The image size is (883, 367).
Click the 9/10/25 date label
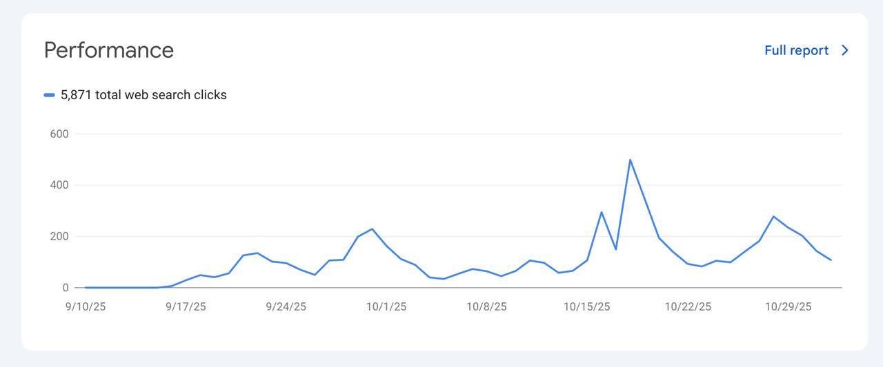tap(86, 306)
